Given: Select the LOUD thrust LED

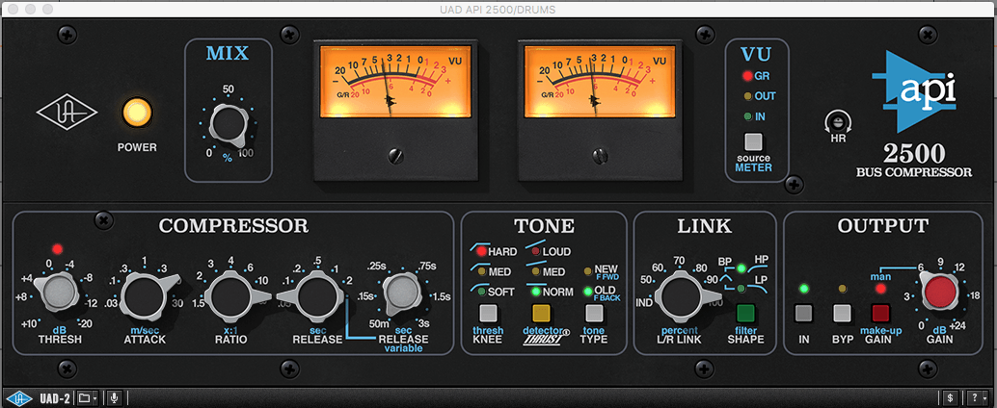Looking at the screenshot, I should 536,252.
